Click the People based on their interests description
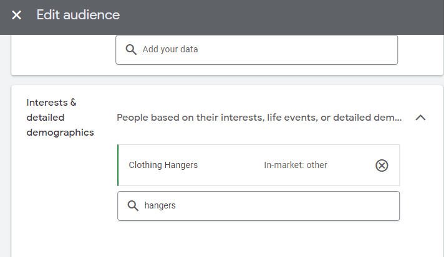The height and width of the screenshot is (257, 446). pyautogui.click(x=259, y=117)
